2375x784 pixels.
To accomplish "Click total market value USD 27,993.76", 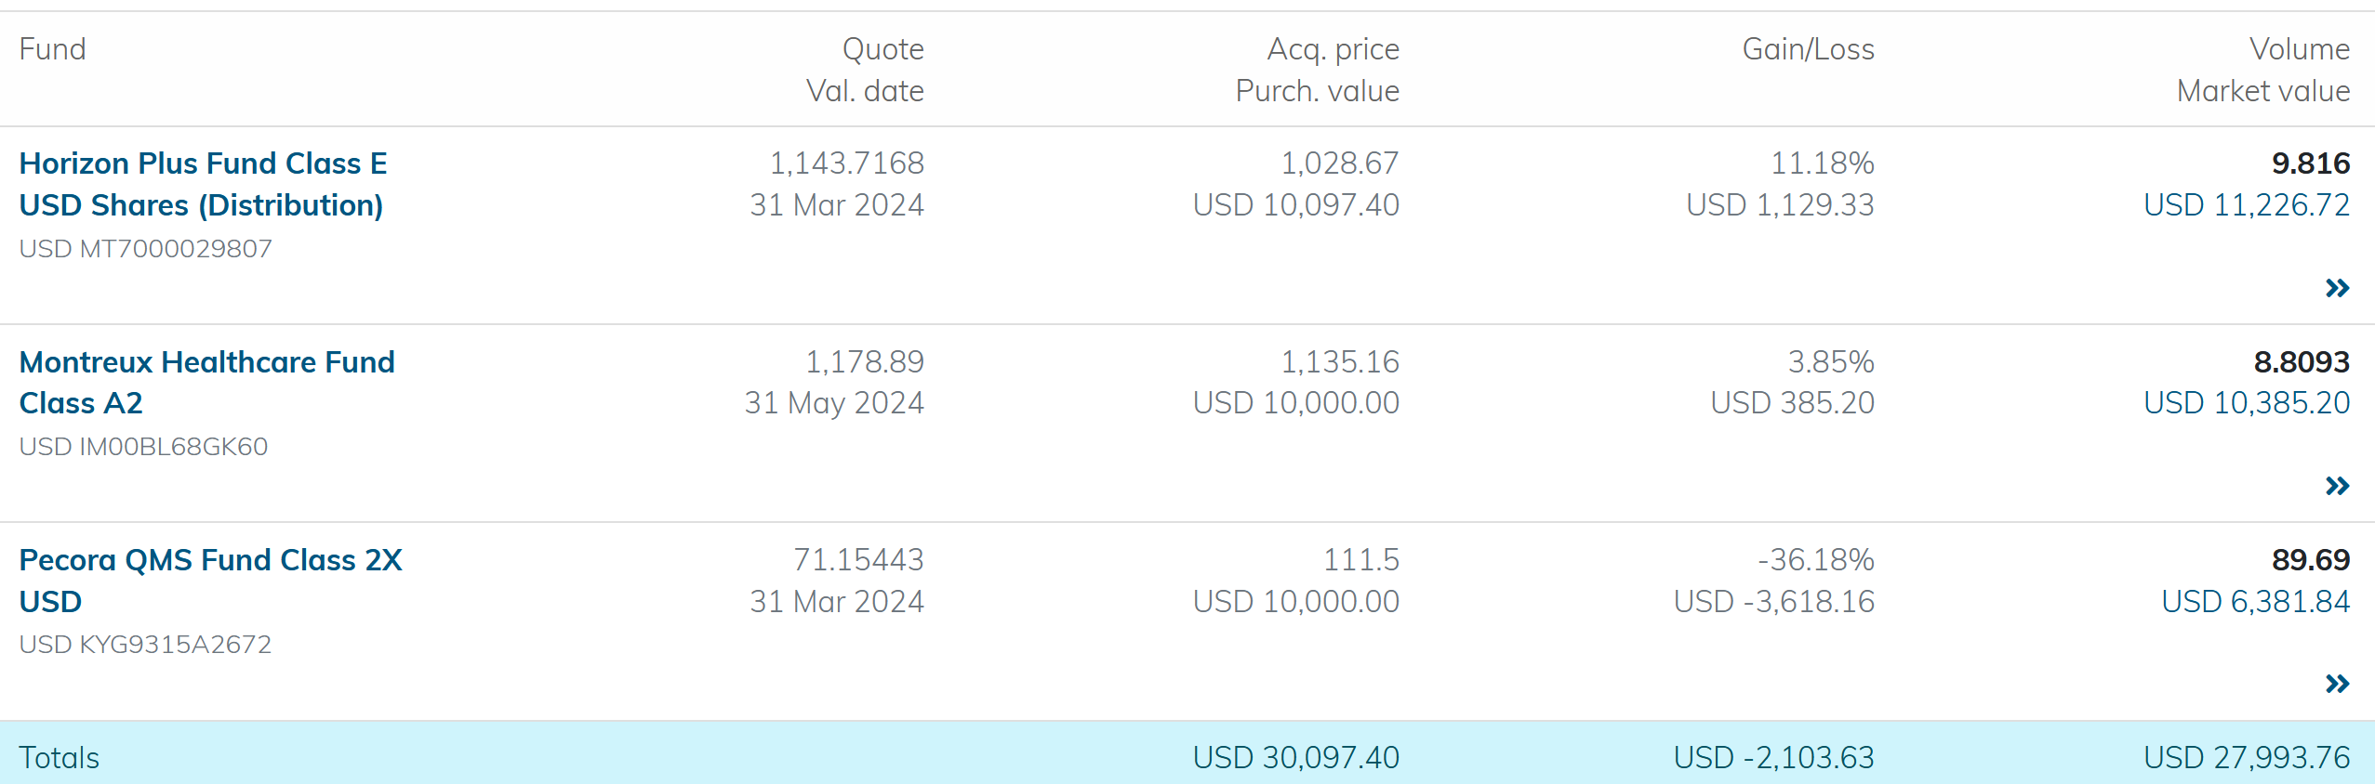I will point(2246,758).
